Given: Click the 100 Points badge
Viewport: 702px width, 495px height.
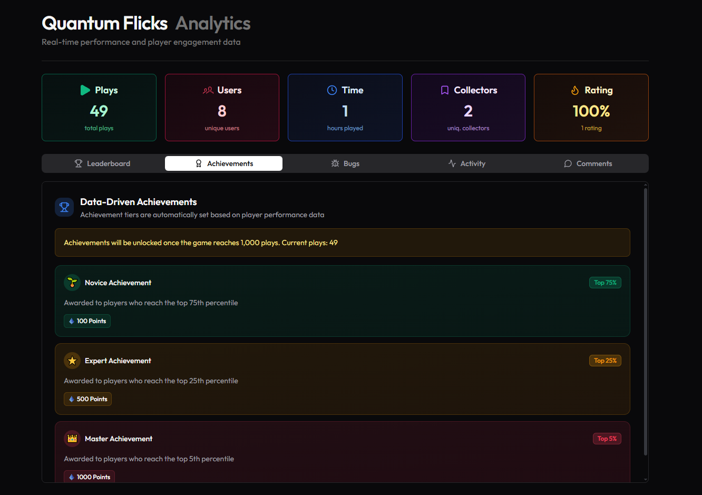Looking at the screenshot, I should [x=87, y=321].
